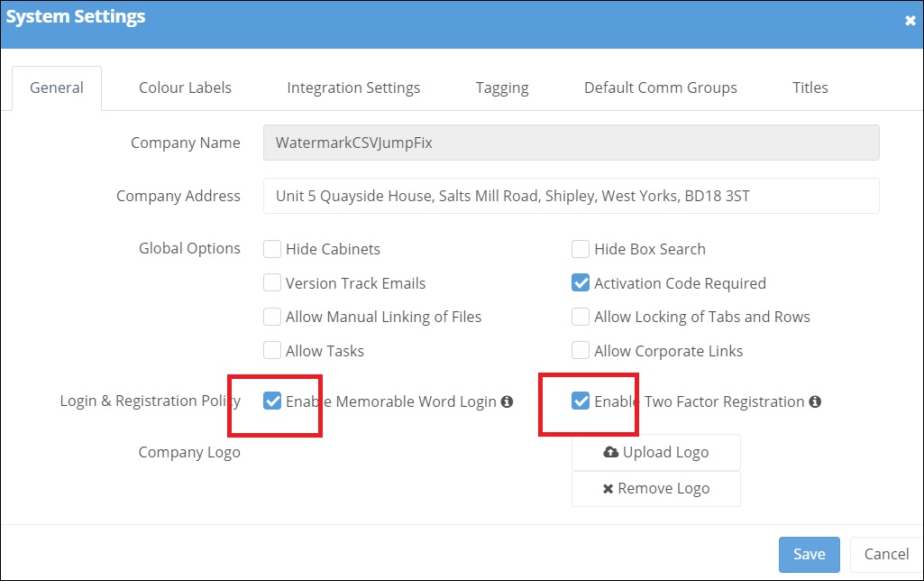Open the Tagging tab
The image size is (924, 581).
502,88
